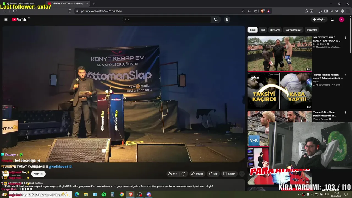Click the cast screen icon in address bar
The image size is (352, 198).
(x=249, y=11)
